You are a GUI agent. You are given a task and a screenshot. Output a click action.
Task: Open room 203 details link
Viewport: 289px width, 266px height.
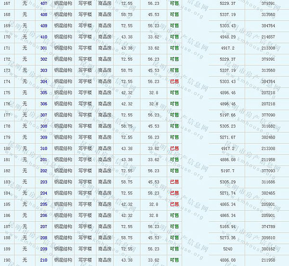click(x=44, y=182)
